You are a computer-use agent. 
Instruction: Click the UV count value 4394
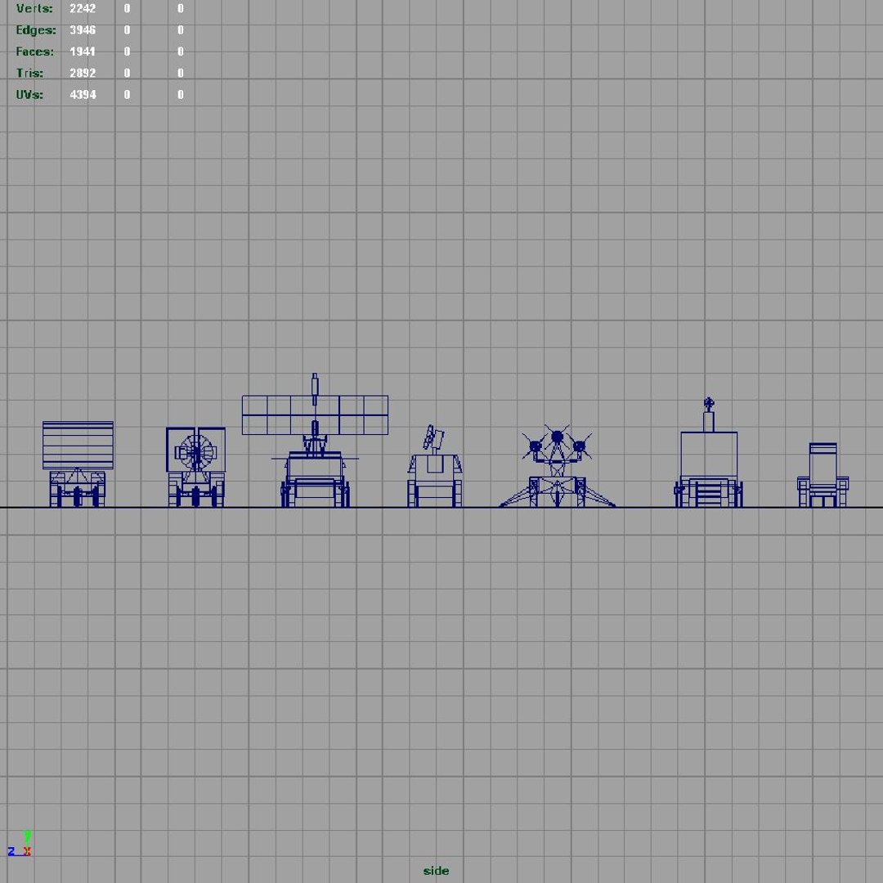[x=83, y=94]
